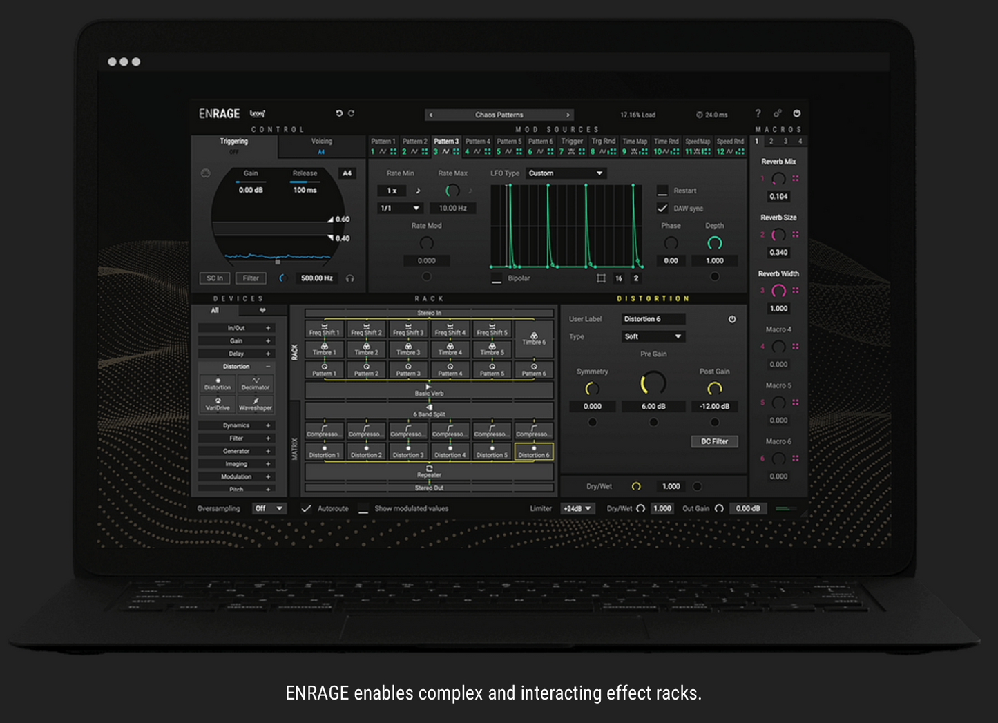Show favorites with the heart tab
Image resolution: width=998 pixels, height=723 pixels.
pos(262,311)
